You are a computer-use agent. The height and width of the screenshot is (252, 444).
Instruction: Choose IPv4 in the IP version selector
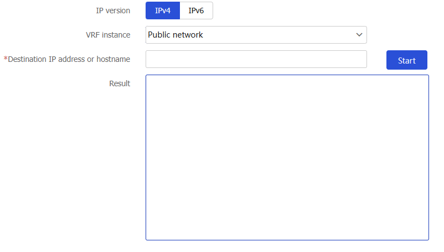(x=163, y=11)
